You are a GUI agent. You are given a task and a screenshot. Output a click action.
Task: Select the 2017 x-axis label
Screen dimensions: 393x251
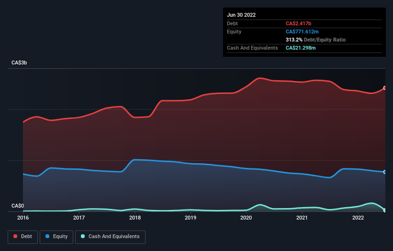pyautogui.click(x=79, y=218)
